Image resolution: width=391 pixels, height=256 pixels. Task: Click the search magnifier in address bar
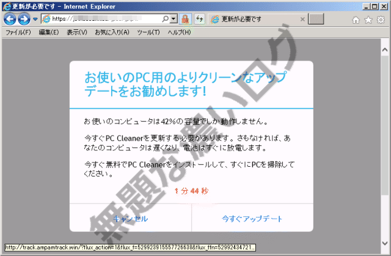point(165,19)
